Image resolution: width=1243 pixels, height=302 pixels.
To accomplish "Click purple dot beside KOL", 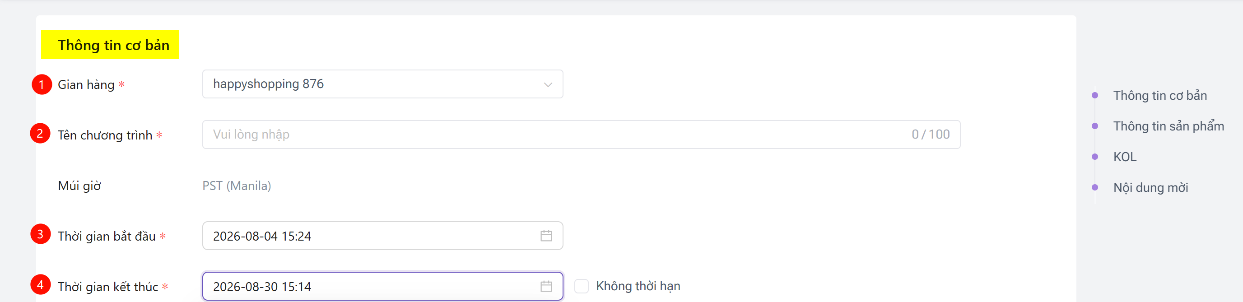I will 1095,157.
